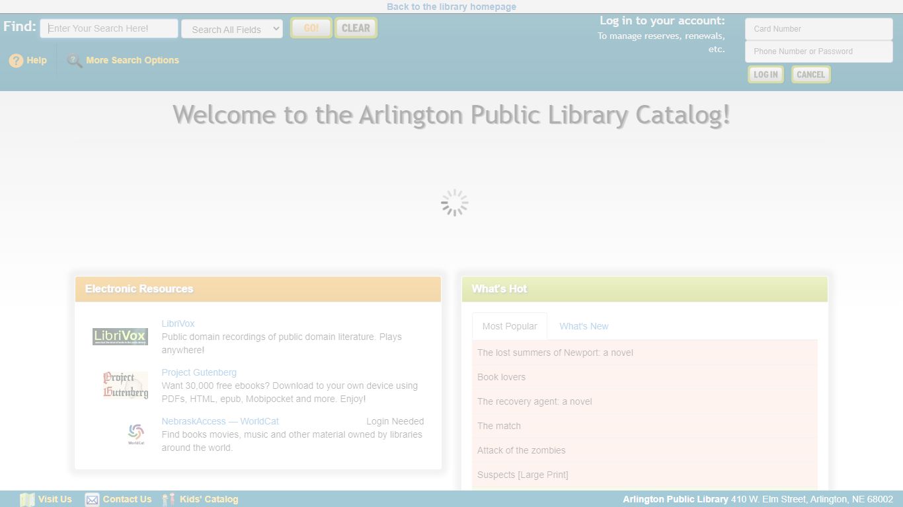Click the CLEAR search button

tap(356, 28)
